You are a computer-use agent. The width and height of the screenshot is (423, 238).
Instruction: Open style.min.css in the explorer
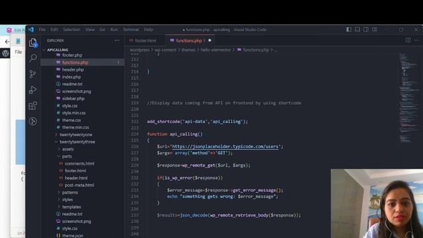pyautogui.click(x=73, y=113)
